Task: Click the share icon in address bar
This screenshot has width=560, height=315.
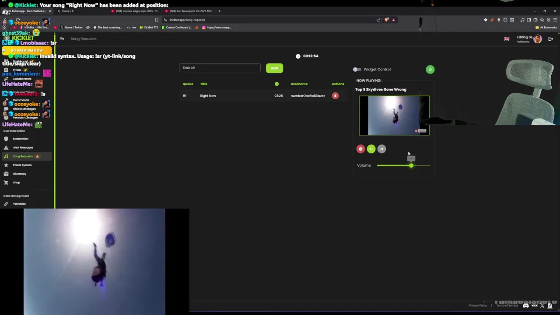Action: click(x=378, y=20)
